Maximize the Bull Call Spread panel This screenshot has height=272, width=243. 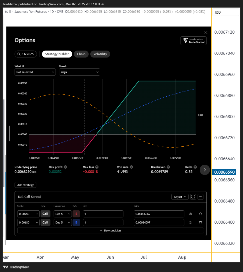[193, 197]
